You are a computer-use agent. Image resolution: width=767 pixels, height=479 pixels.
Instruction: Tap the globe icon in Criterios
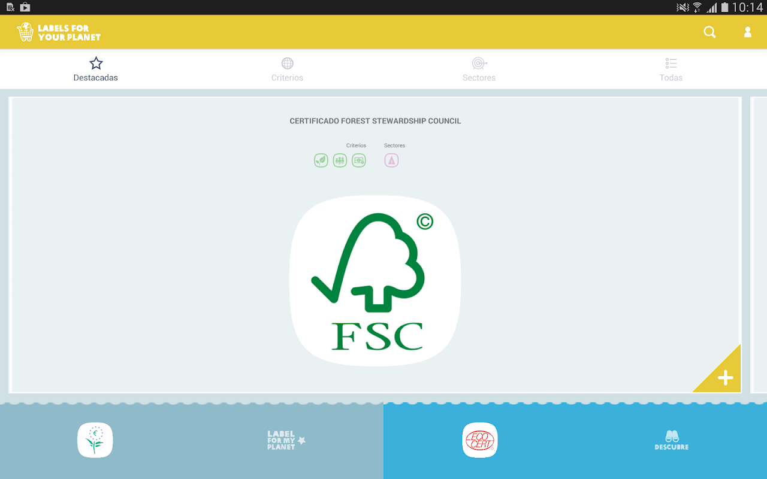coord(288,63)
